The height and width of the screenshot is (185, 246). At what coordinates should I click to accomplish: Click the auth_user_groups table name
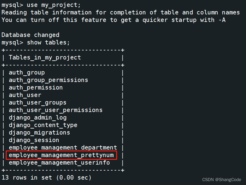click(x=38, y=103)
